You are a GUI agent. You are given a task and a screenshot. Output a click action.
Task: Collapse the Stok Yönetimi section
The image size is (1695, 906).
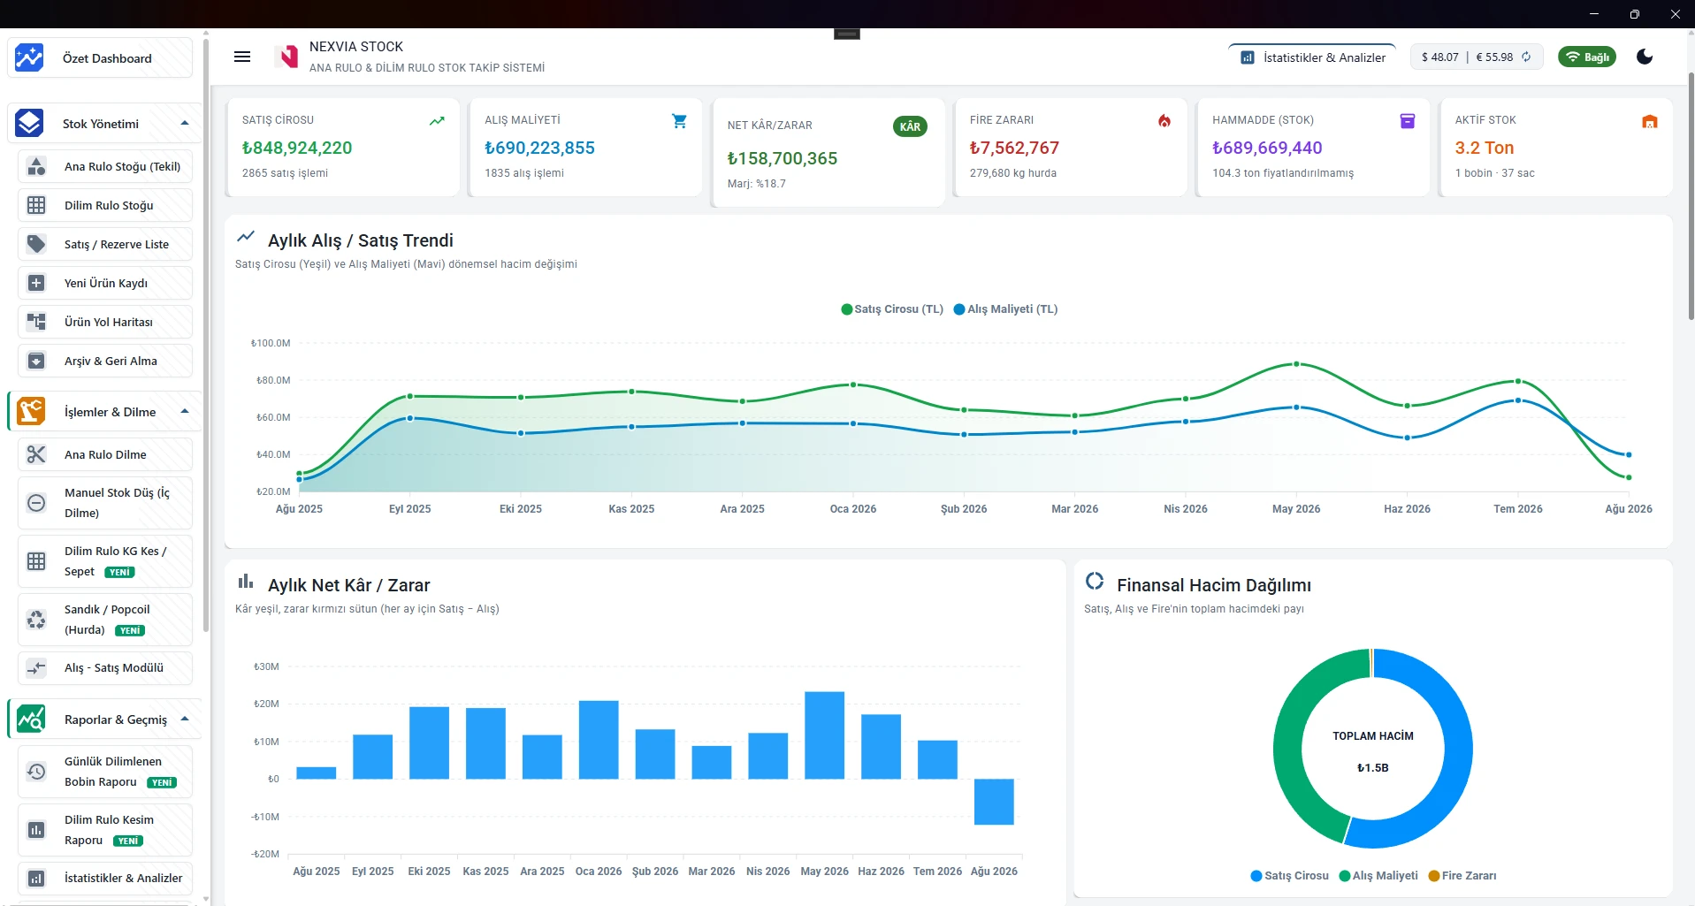[x=185, y=124]
